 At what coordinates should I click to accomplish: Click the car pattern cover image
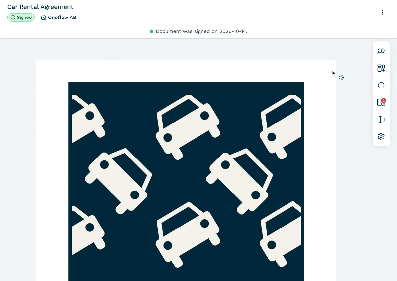(186, 181)
